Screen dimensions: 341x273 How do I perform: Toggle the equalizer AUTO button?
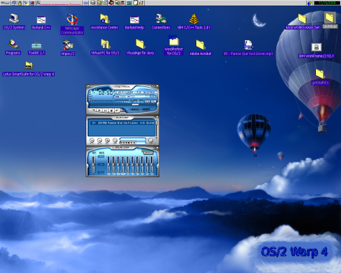coord(102,153)
